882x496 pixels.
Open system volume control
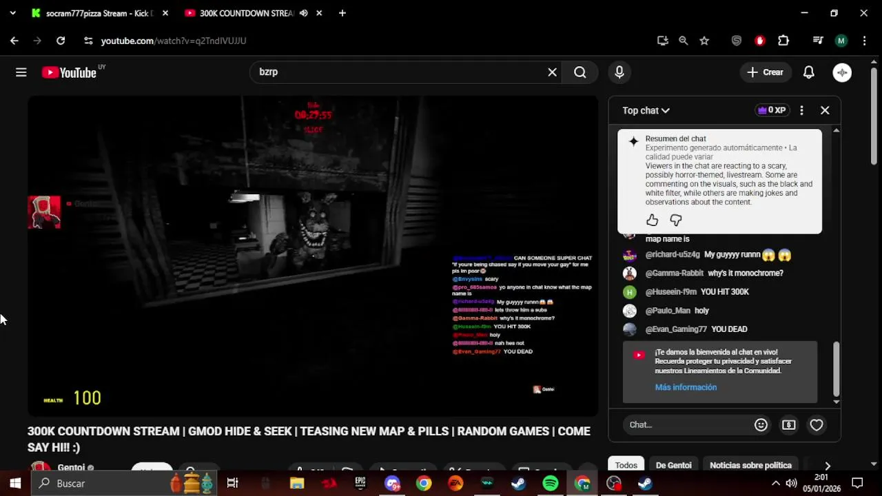[791, 484]
